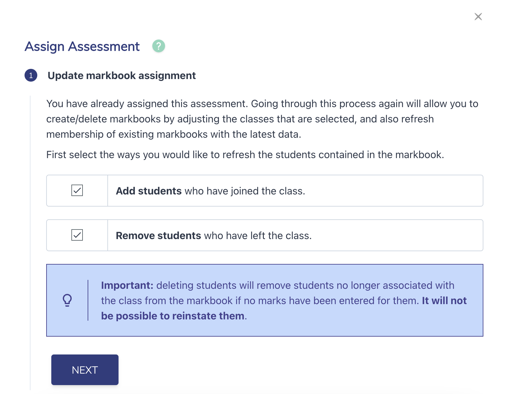Click the 'Assign Assessment' heading
The height and width of the screenshot is (394, 506).
pos(82,47)
